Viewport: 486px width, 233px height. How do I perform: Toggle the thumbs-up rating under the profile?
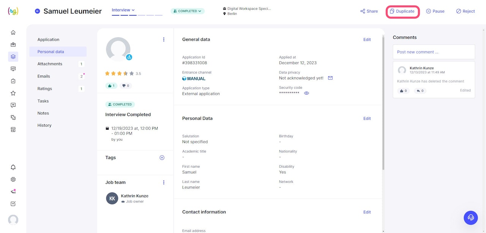point(111,86)
